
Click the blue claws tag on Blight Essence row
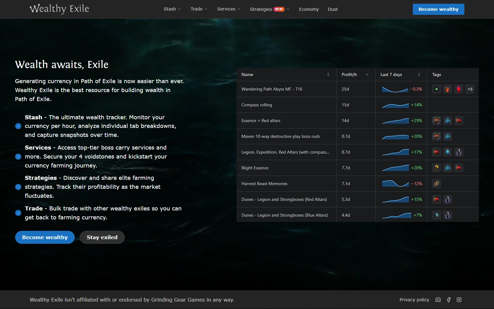click(x=448, y=168)
